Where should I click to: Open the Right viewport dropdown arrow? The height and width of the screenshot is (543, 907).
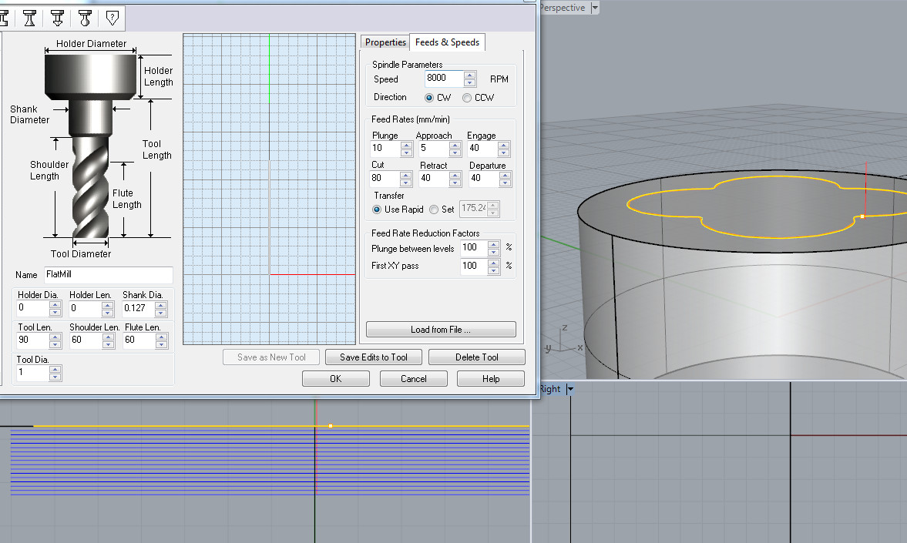click(x=570, y=390)
